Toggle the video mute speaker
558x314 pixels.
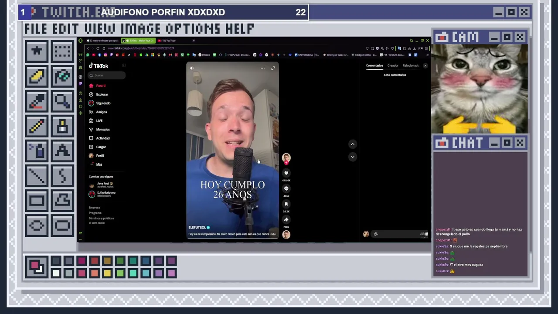[192, 68]
